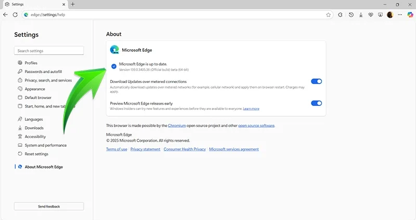The image size is (416, 220).
Task: Follow the Learn more link
Action: (251, 108)
